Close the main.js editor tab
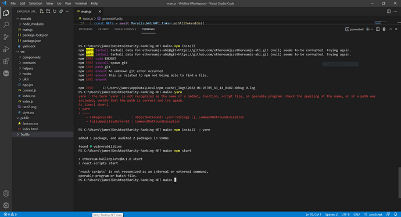 99,12
